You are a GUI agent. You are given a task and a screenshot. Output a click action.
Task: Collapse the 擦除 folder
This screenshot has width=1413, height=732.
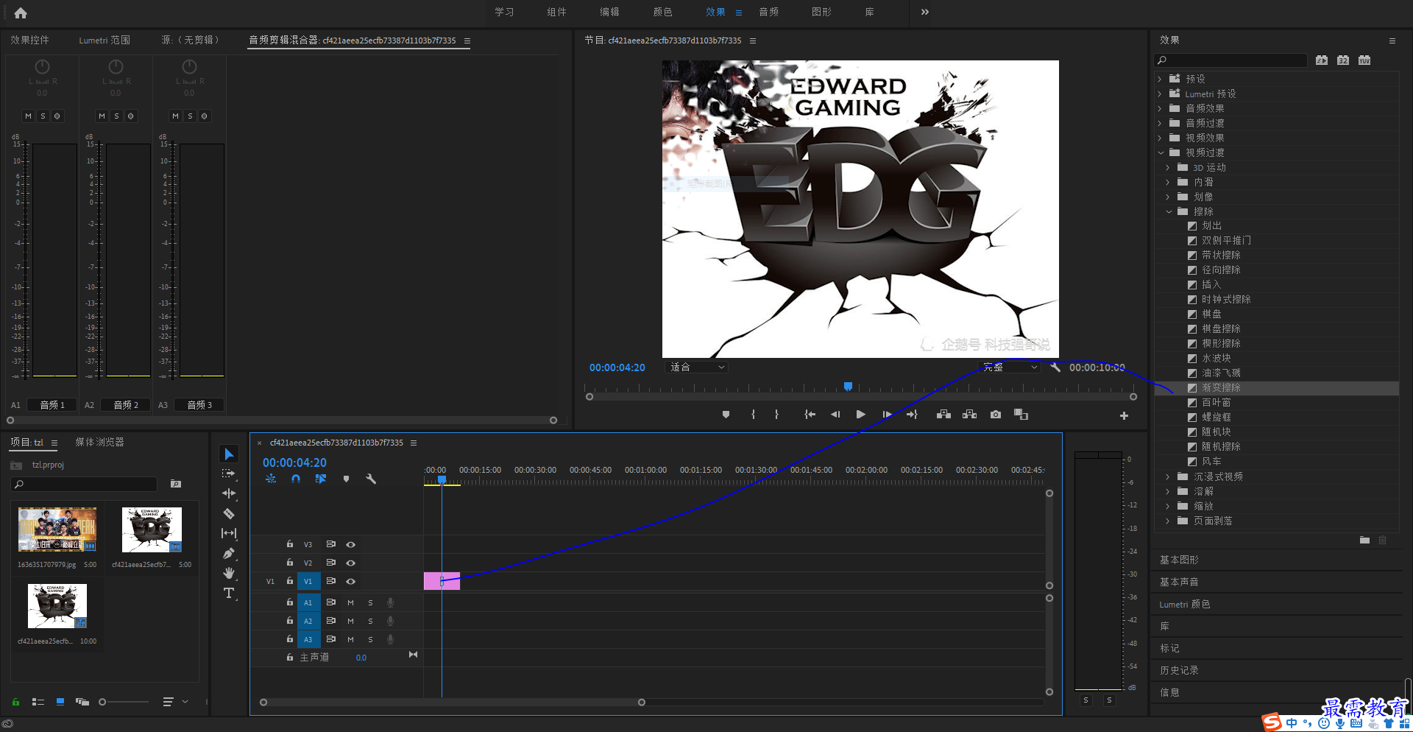click(1169, 211)
